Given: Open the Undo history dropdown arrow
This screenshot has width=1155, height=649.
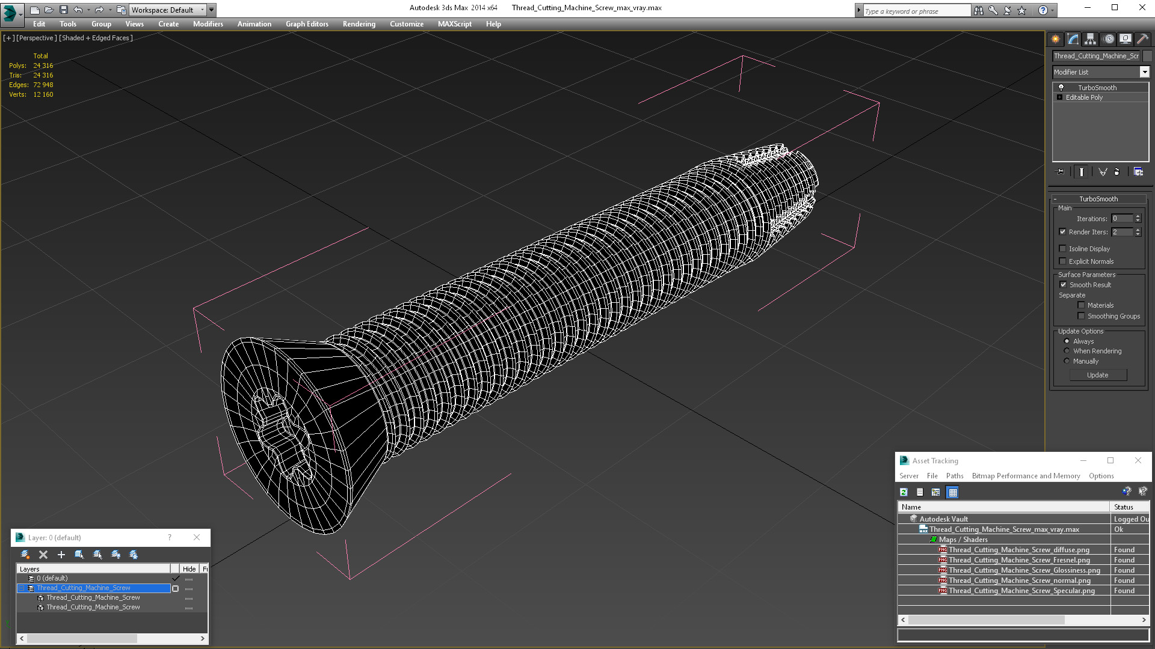Looking at the screenshot, I should click(x=88, y=10).
